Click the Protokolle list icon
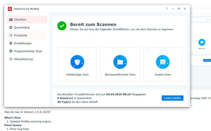Screen dimensions: 211x131 tap(11, 35)
